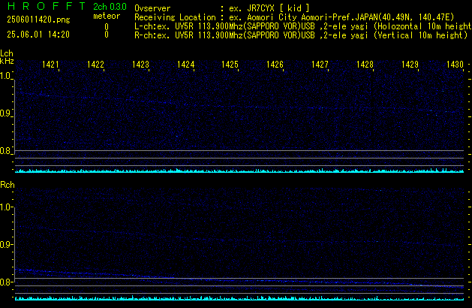Click the '2ch 0.3.0' version label
Screen dimensions: 472x308
tap(110, 7)
